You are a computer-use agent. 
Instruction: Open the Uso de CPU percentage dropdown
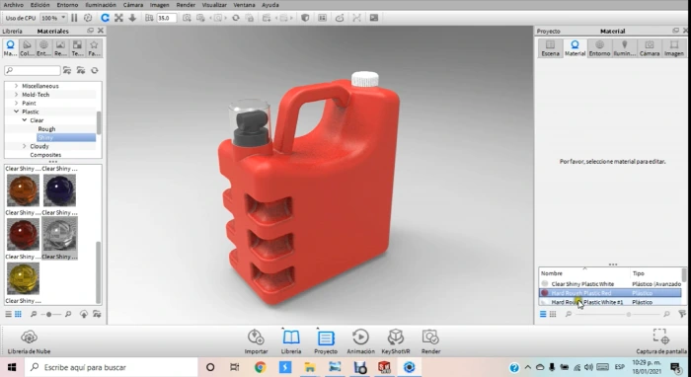[x=53, y=18]
